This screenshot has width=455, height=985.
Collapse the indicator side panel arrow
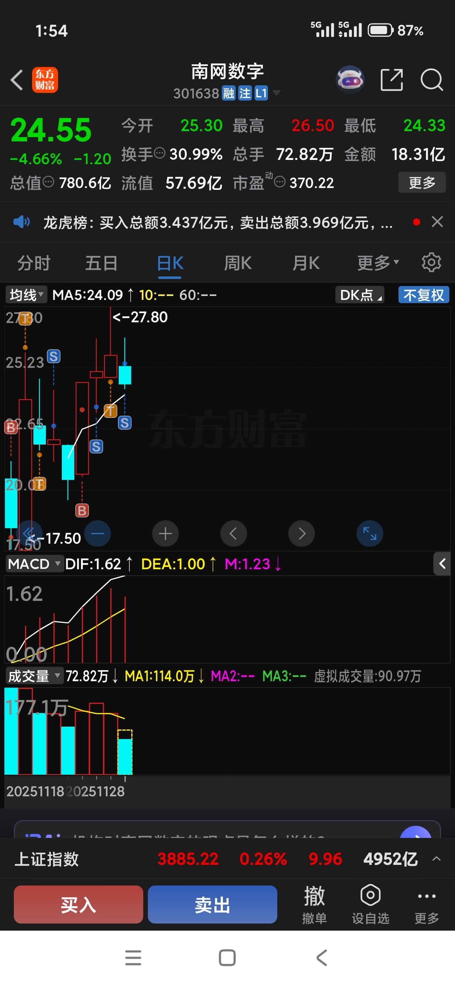coord(442,564)
